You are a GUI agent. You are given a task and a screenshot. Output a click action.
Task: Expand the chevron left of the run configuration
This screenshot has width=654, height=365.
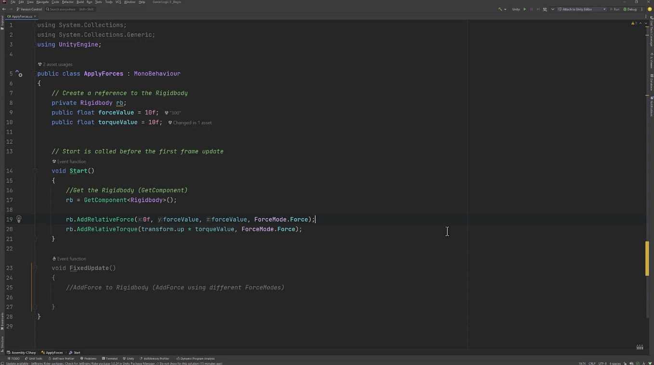pos(552,9)
